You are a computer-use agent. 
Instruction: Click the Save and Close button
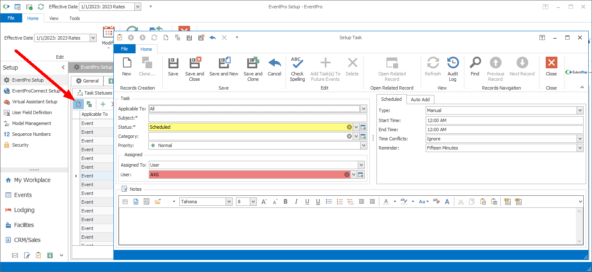195,69
